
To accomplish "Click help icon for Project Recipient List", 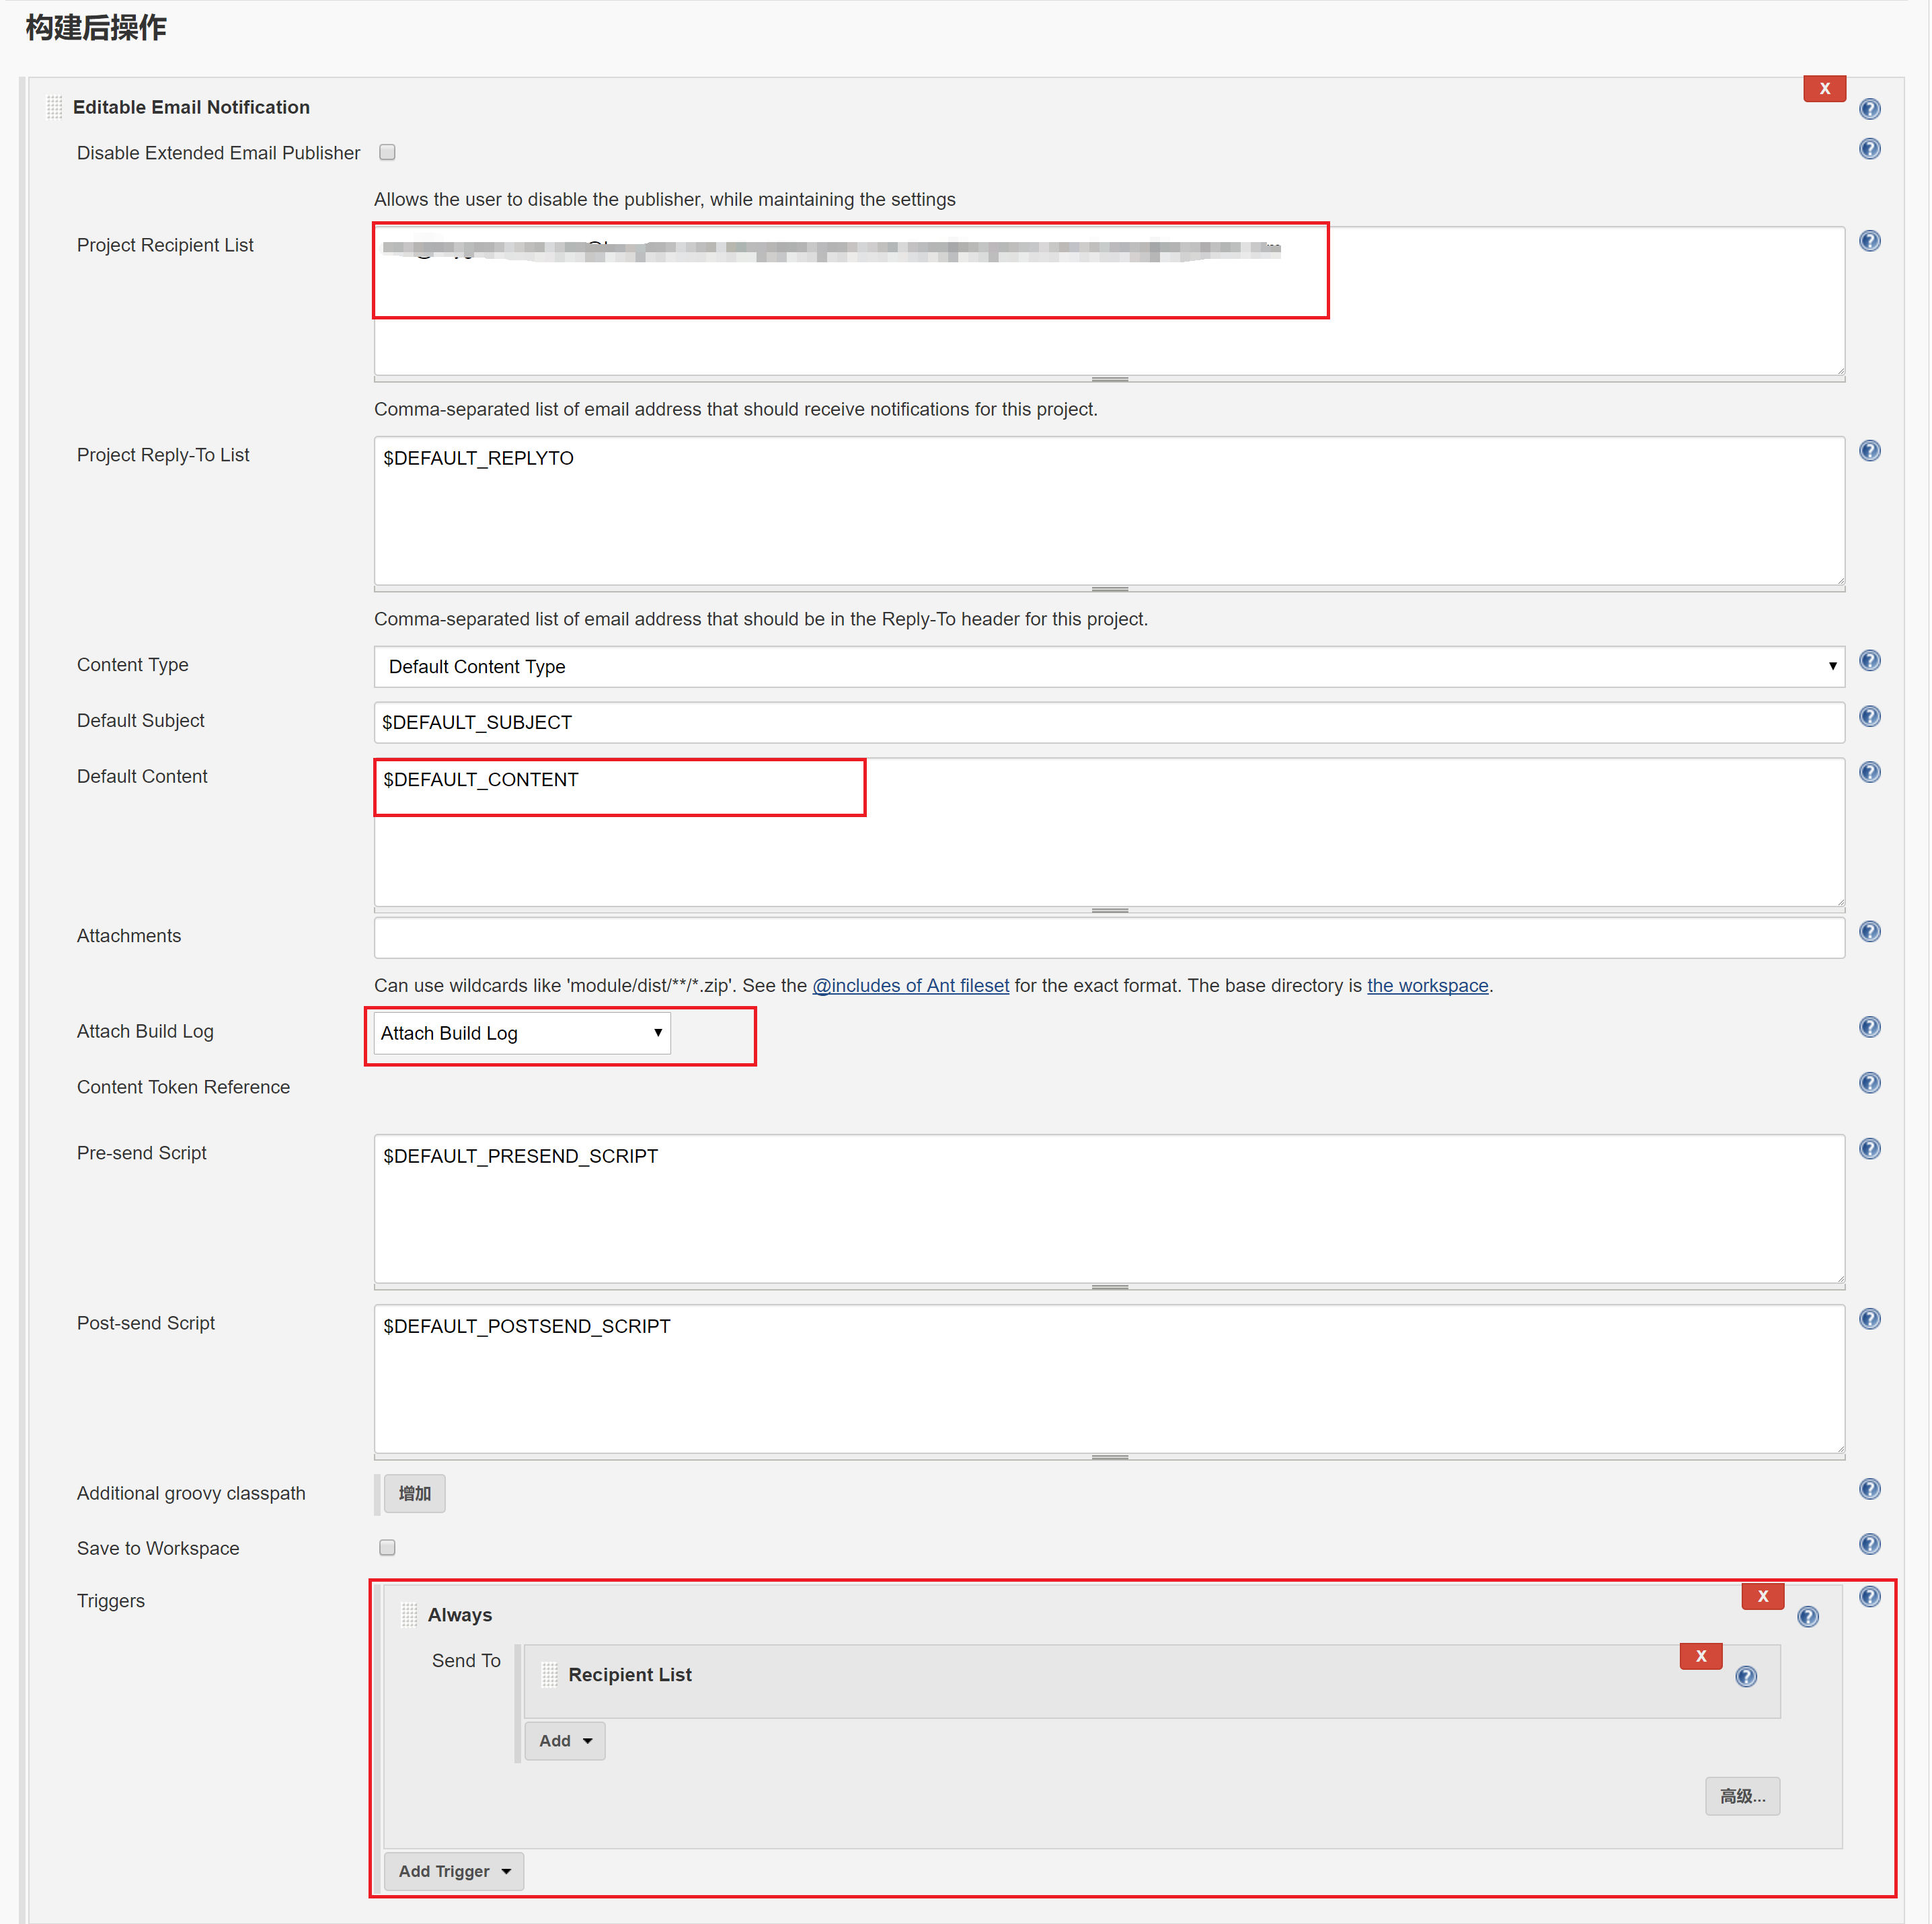I will (1869, 241).
